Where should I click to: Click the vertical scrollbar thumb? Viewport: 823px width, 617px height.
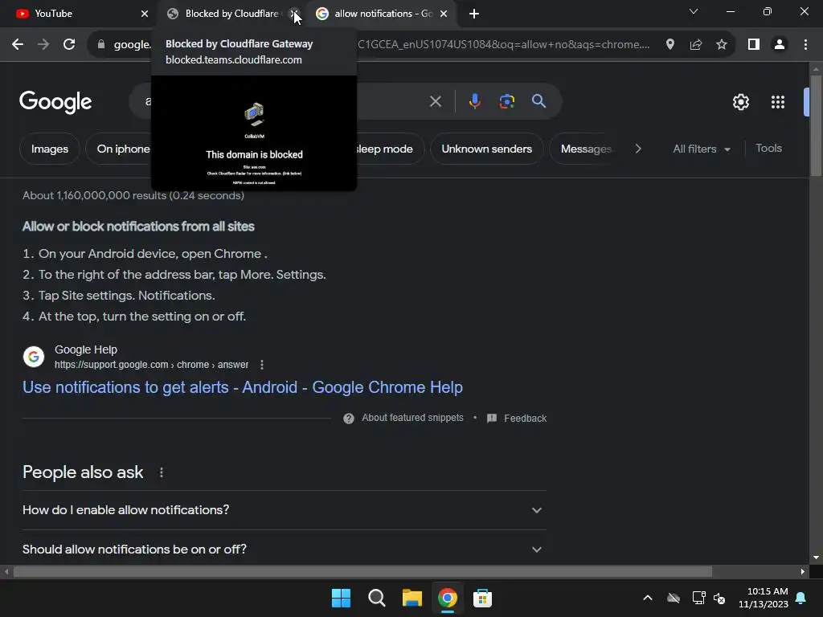(x=816, y=126)
